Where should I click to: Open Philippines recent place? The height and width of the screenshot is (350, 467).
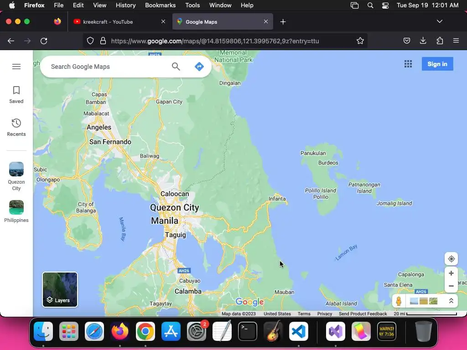(x=16, y=211)
